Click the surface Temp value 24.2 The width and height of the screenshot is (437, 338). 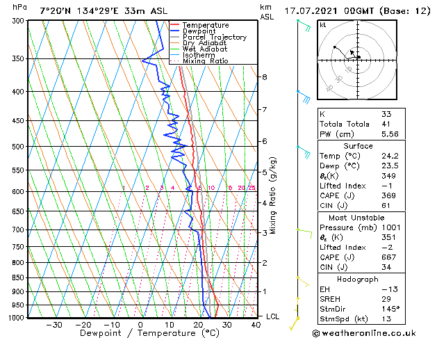pyautogui.click(x=390, y=156)
